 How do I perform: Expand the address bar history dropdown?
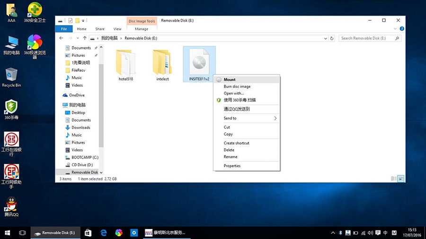[x=325, y=38]
